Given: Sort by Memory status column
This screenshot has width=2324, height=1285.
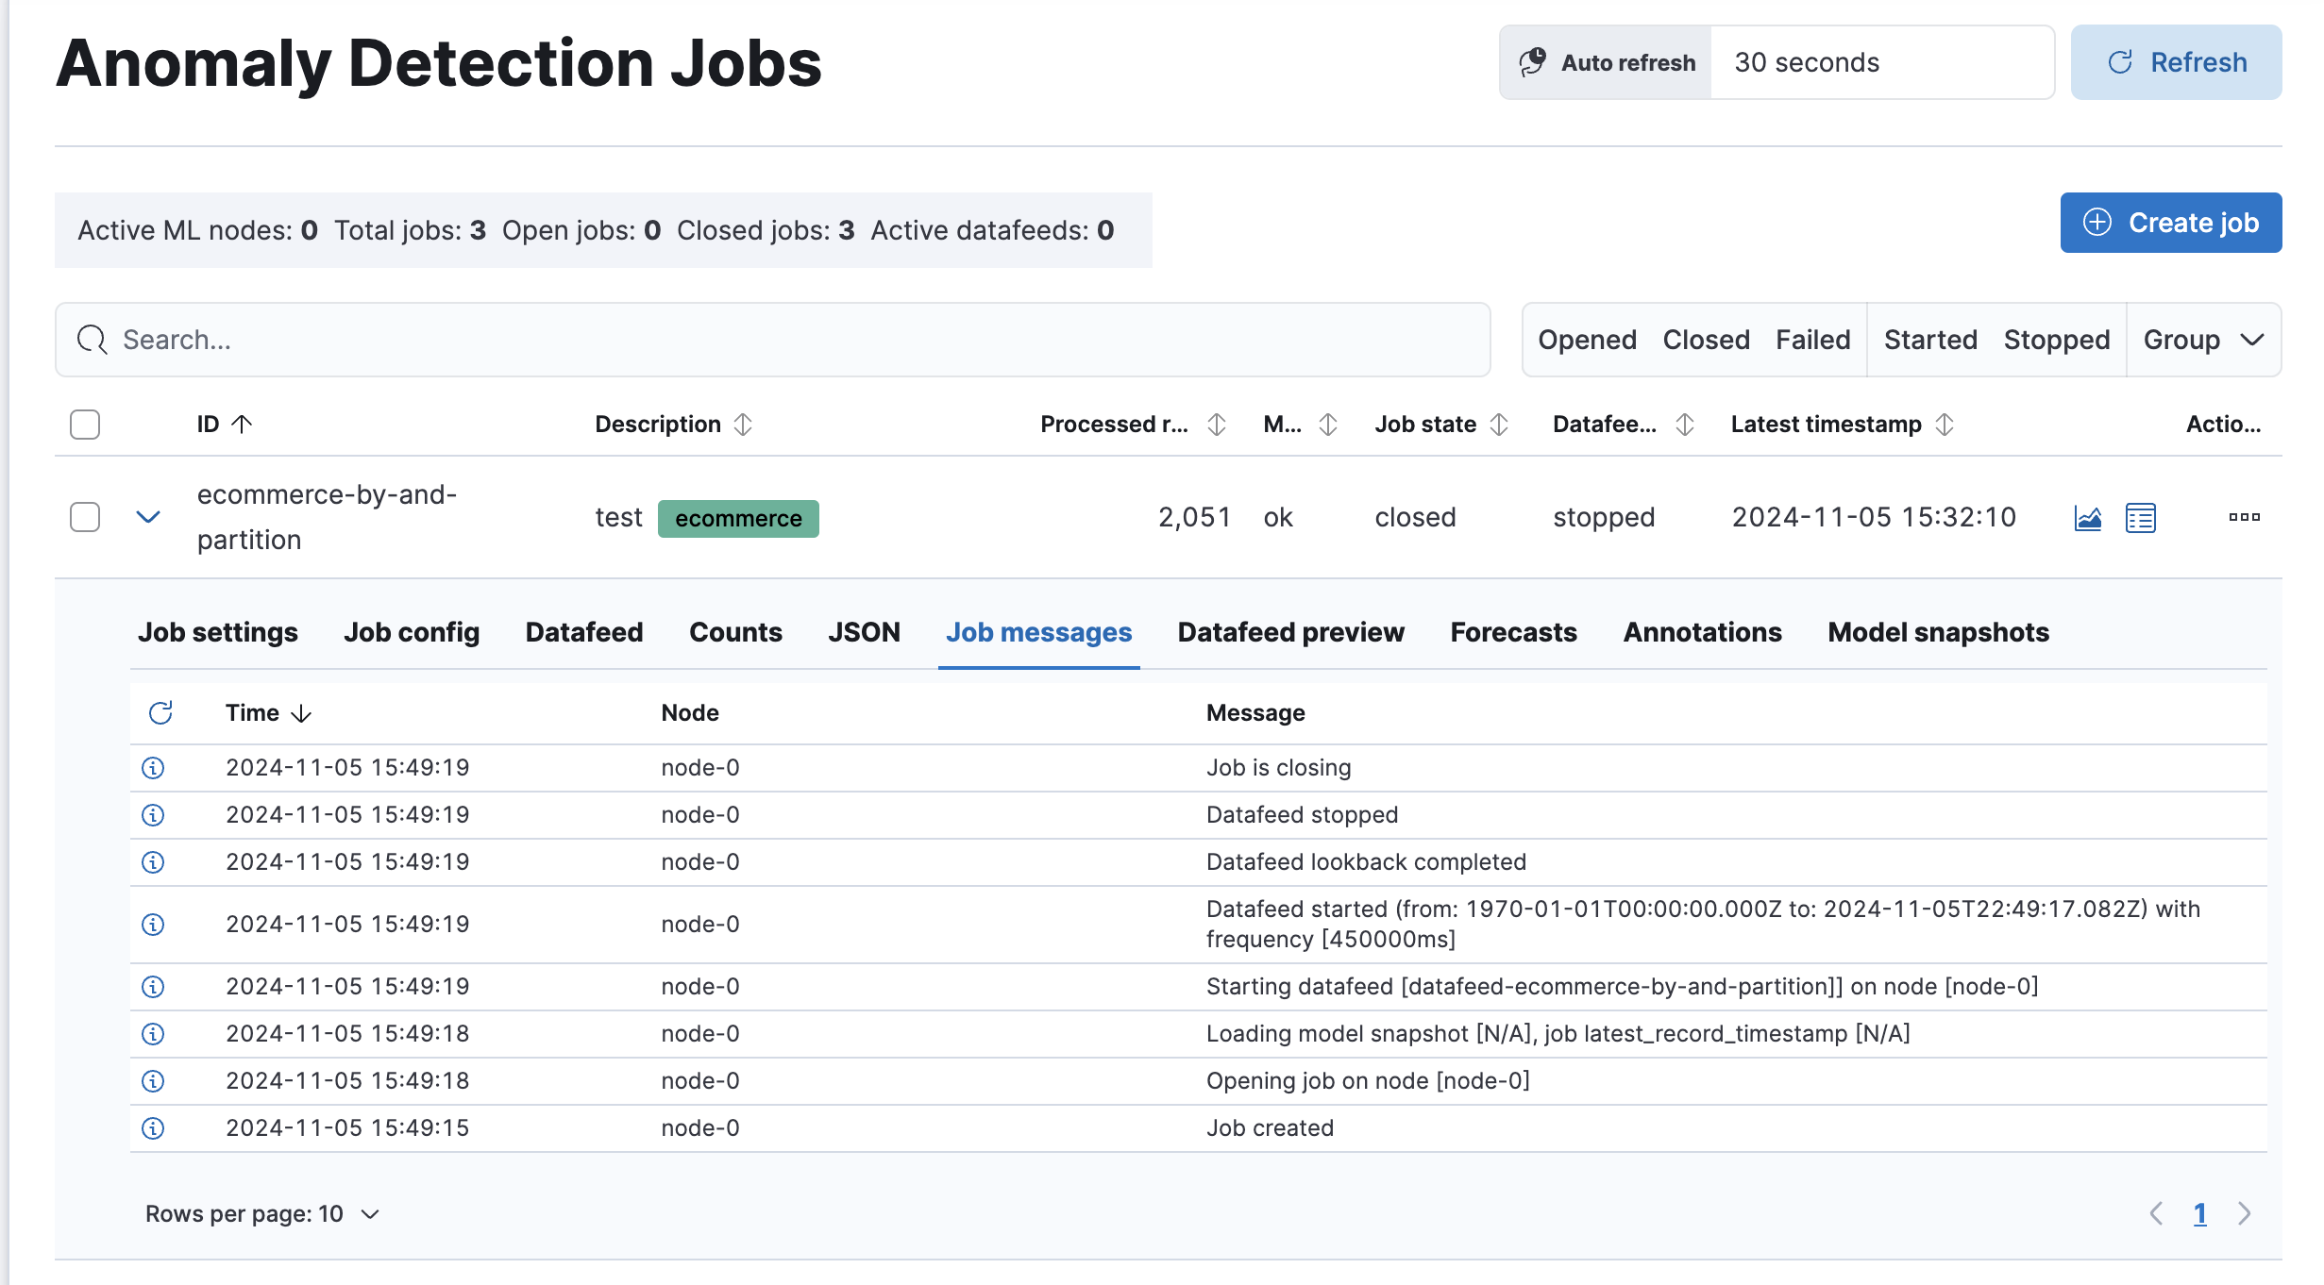Looking at the screenshot, I should (1300, 425).
